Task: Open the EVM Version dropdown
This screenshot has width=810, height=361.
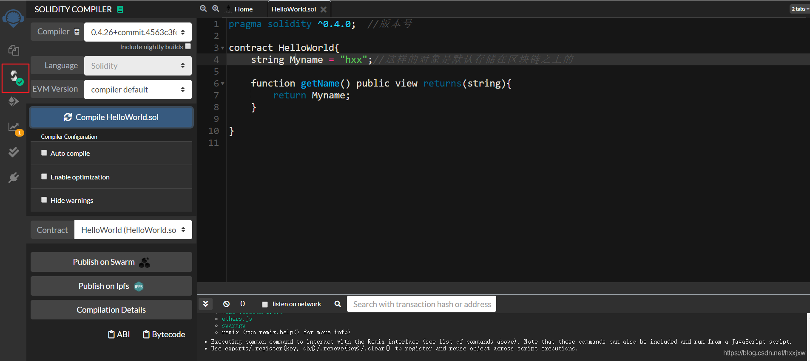Action: [138, 90]
